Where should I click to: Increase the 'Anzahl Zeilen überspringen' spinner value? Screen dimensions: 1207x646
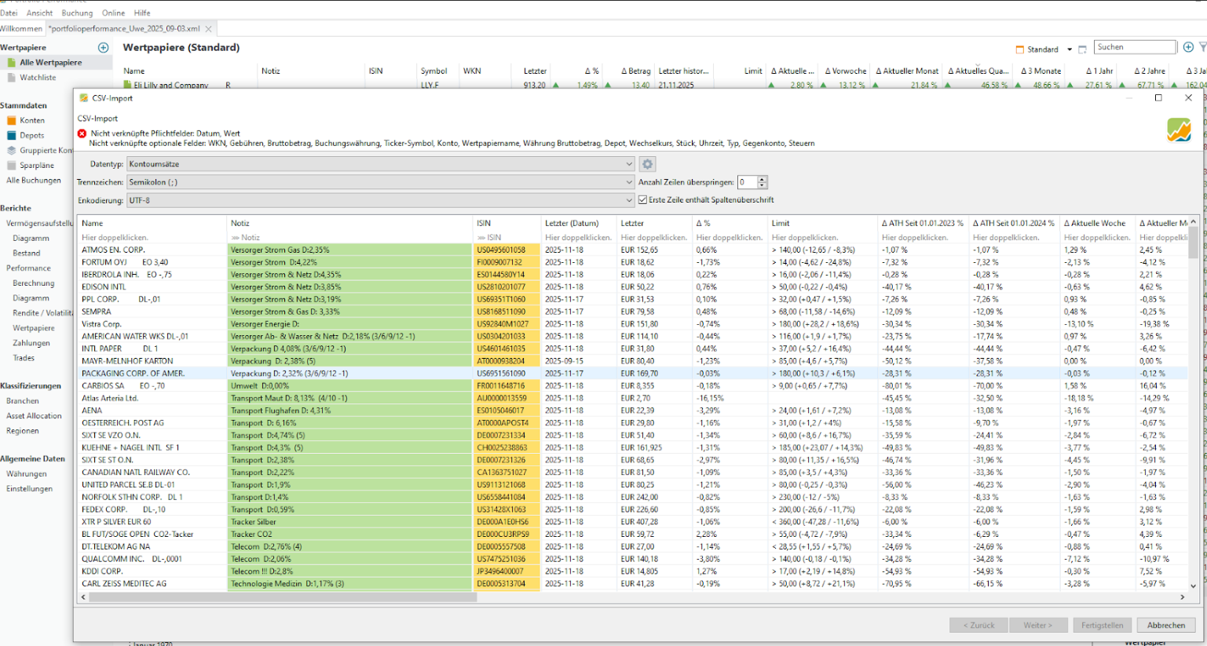coord(762,179)
